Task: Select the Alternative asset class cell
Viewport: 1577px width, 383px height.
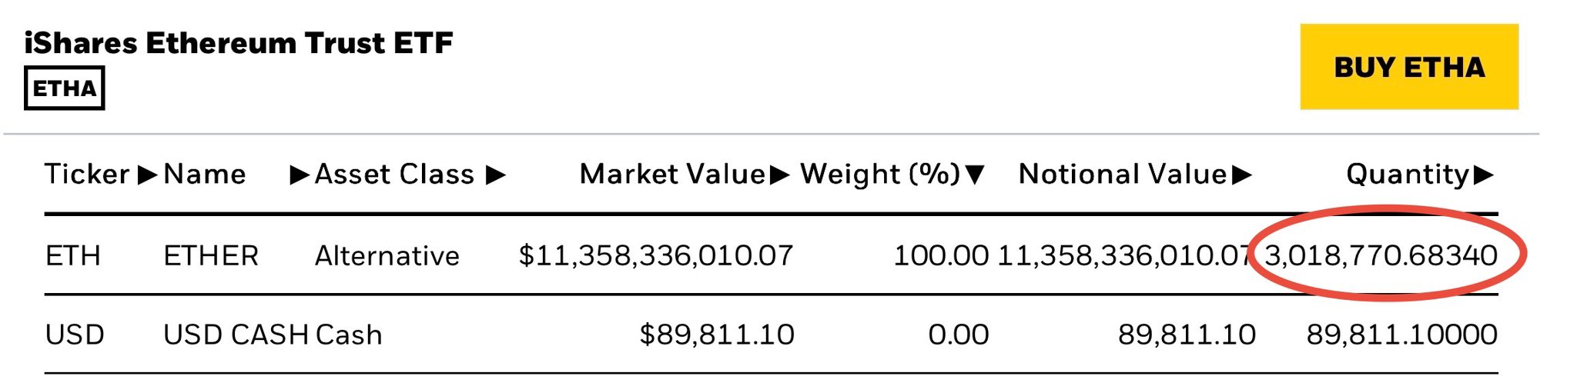Action: (387, 255)
